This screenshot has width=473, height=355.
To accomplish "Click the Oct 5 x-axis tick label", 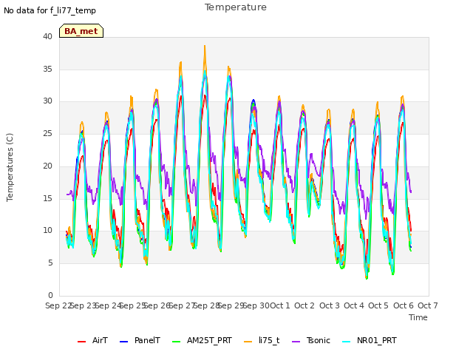I will (378, 305).
